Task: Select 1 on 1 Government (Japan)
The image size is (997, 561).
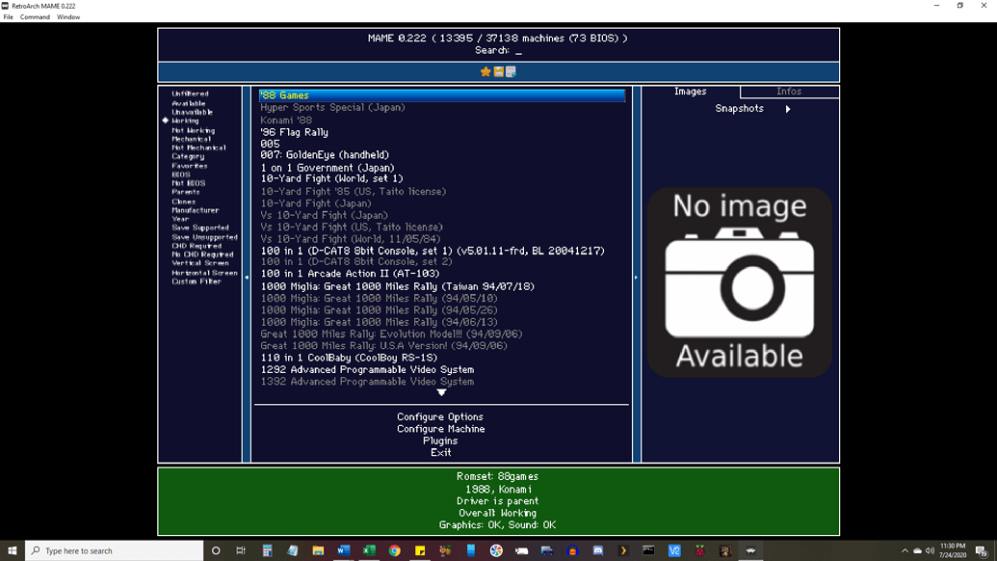Action: click(328, 168)
